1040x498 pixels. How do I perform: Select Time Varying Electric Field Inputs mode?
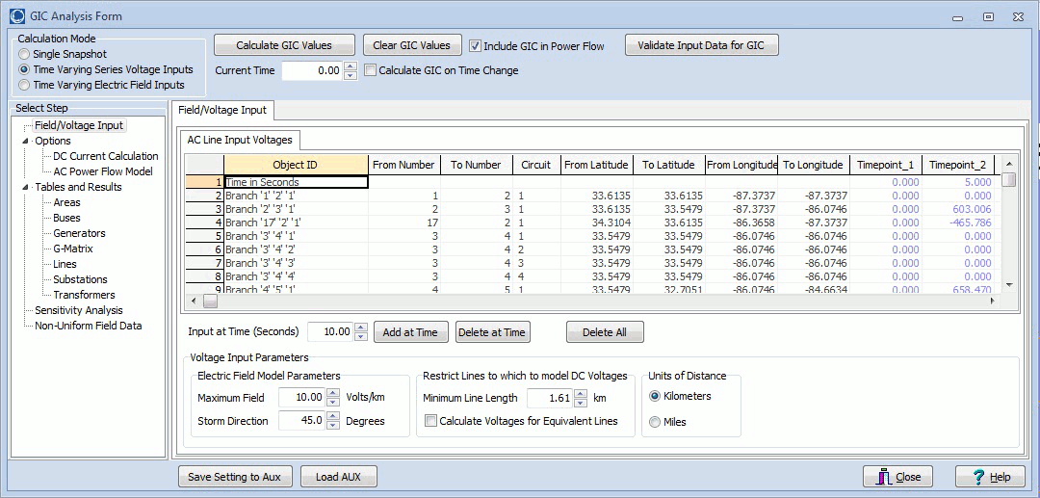pos(25,85)
